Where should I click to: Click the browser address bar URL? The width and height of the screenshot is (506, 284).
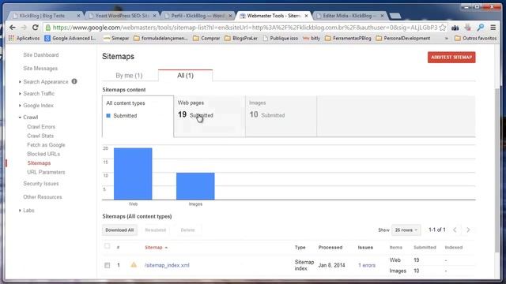[244, 28]
